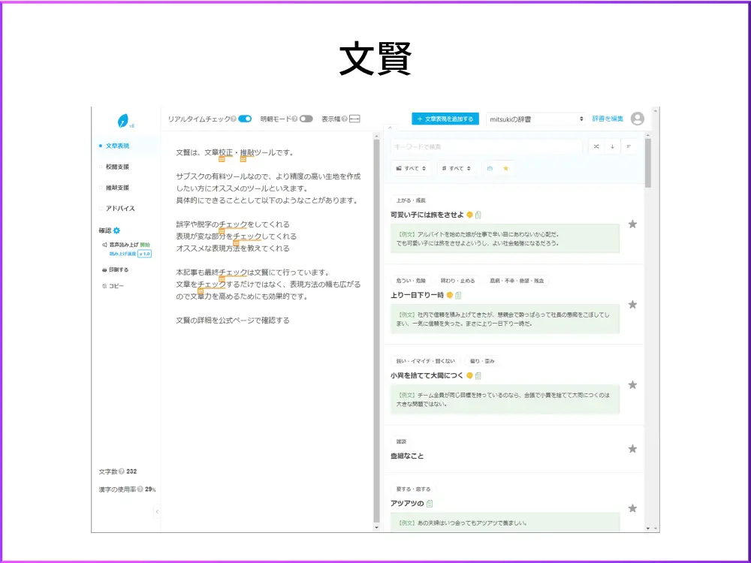The image size is (751, 563).
Task: Click the yellow star filter icon
Action: coord(505,168)
